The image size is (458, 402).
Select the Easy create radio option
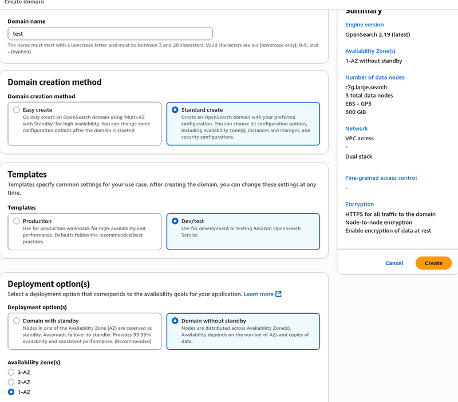pyautogui.click(x=17, y=110)
